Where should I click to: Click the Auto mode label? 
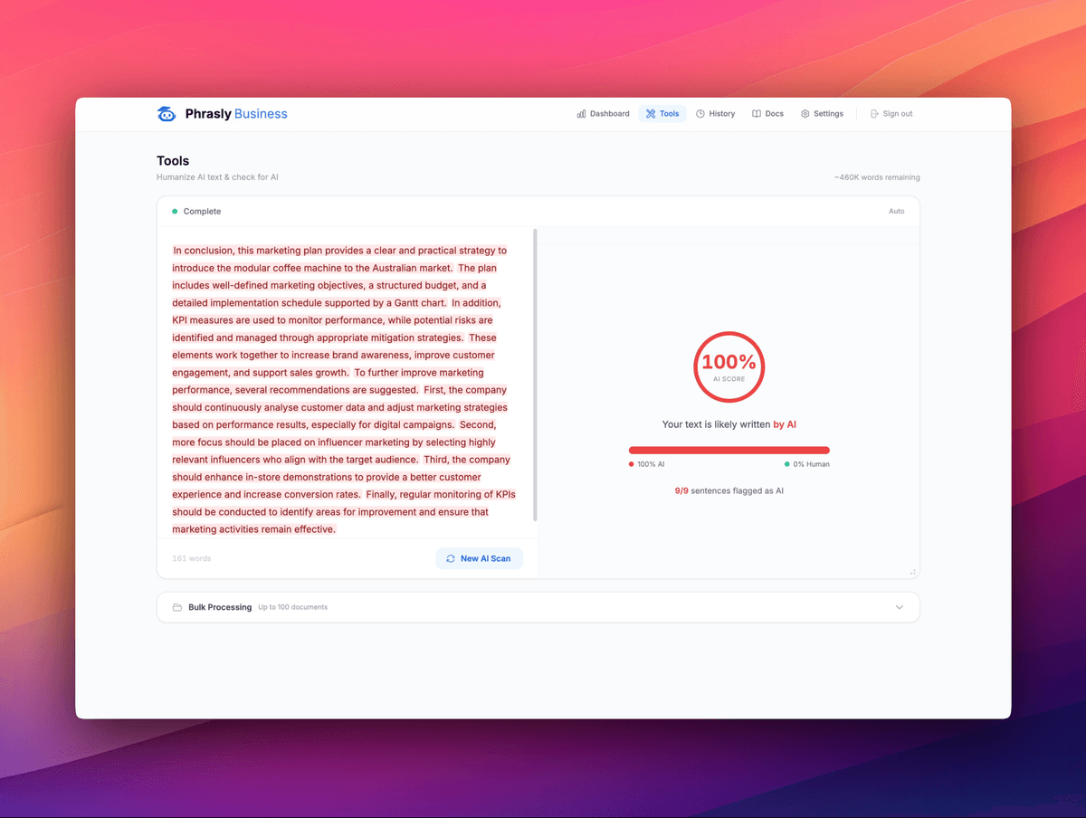[896, 211]
